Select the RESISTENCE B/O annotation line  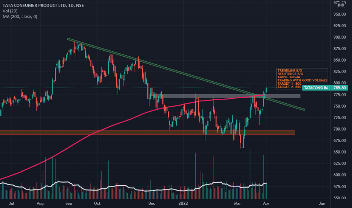click(x=290, y=74)
